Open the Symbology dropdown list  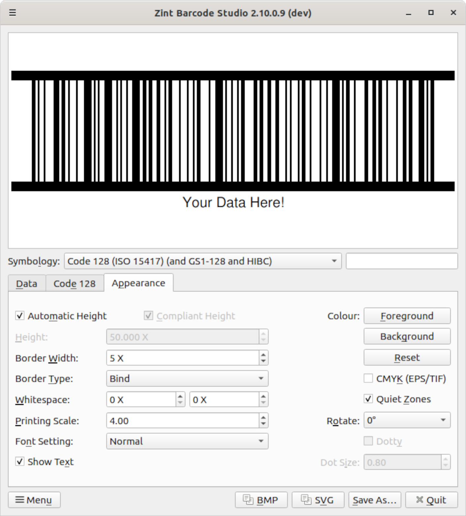203,261
